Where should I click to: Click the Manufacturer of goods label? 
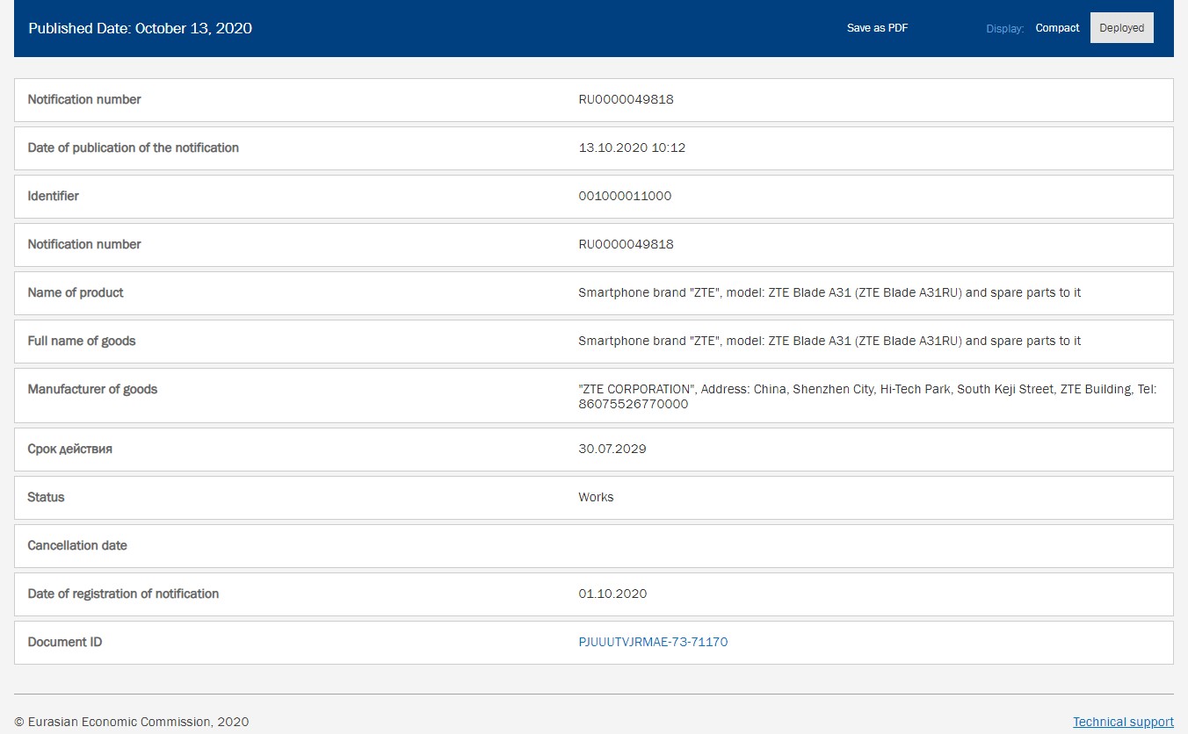(x=92, y=389)
